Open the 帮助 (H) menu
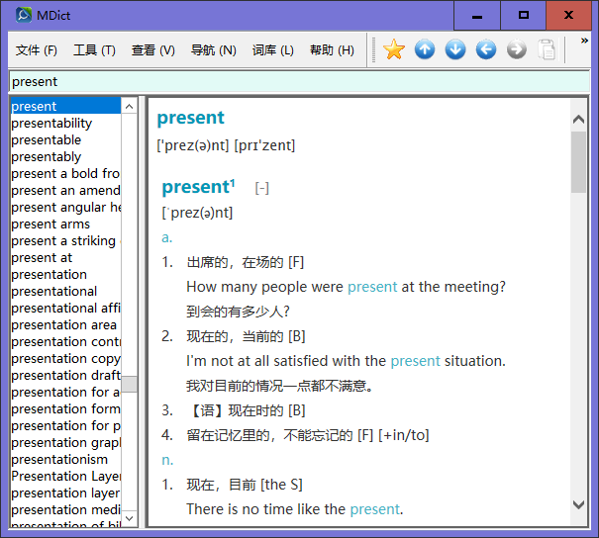Image resolution: width=599 pixels, height=538 pixels. [332, 50]
